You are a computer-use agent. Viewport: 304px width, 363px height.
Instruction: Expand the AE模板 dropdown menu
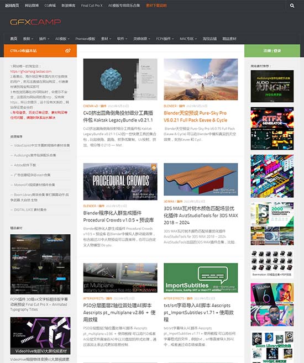pos(62,39)
